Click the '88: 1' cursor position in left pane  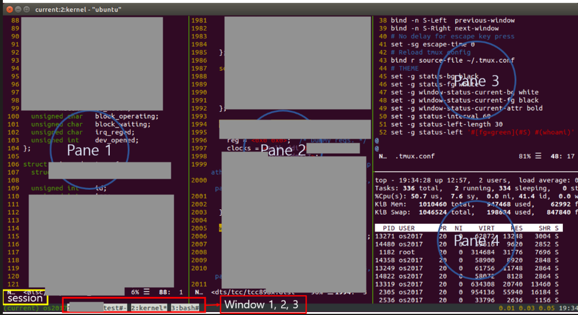(171, 292)
